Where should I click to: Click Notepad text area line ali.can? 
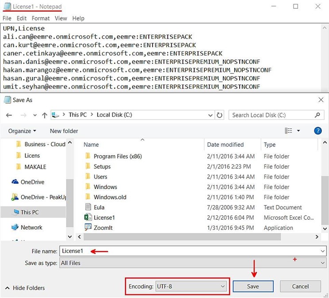click(x=97, y=37)
